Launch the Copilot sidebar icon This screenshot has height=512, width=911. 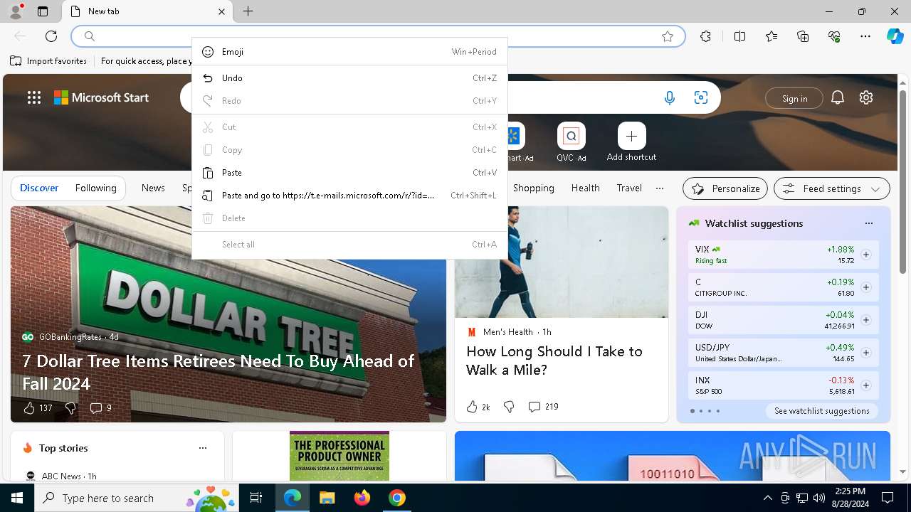pos(895,36)
